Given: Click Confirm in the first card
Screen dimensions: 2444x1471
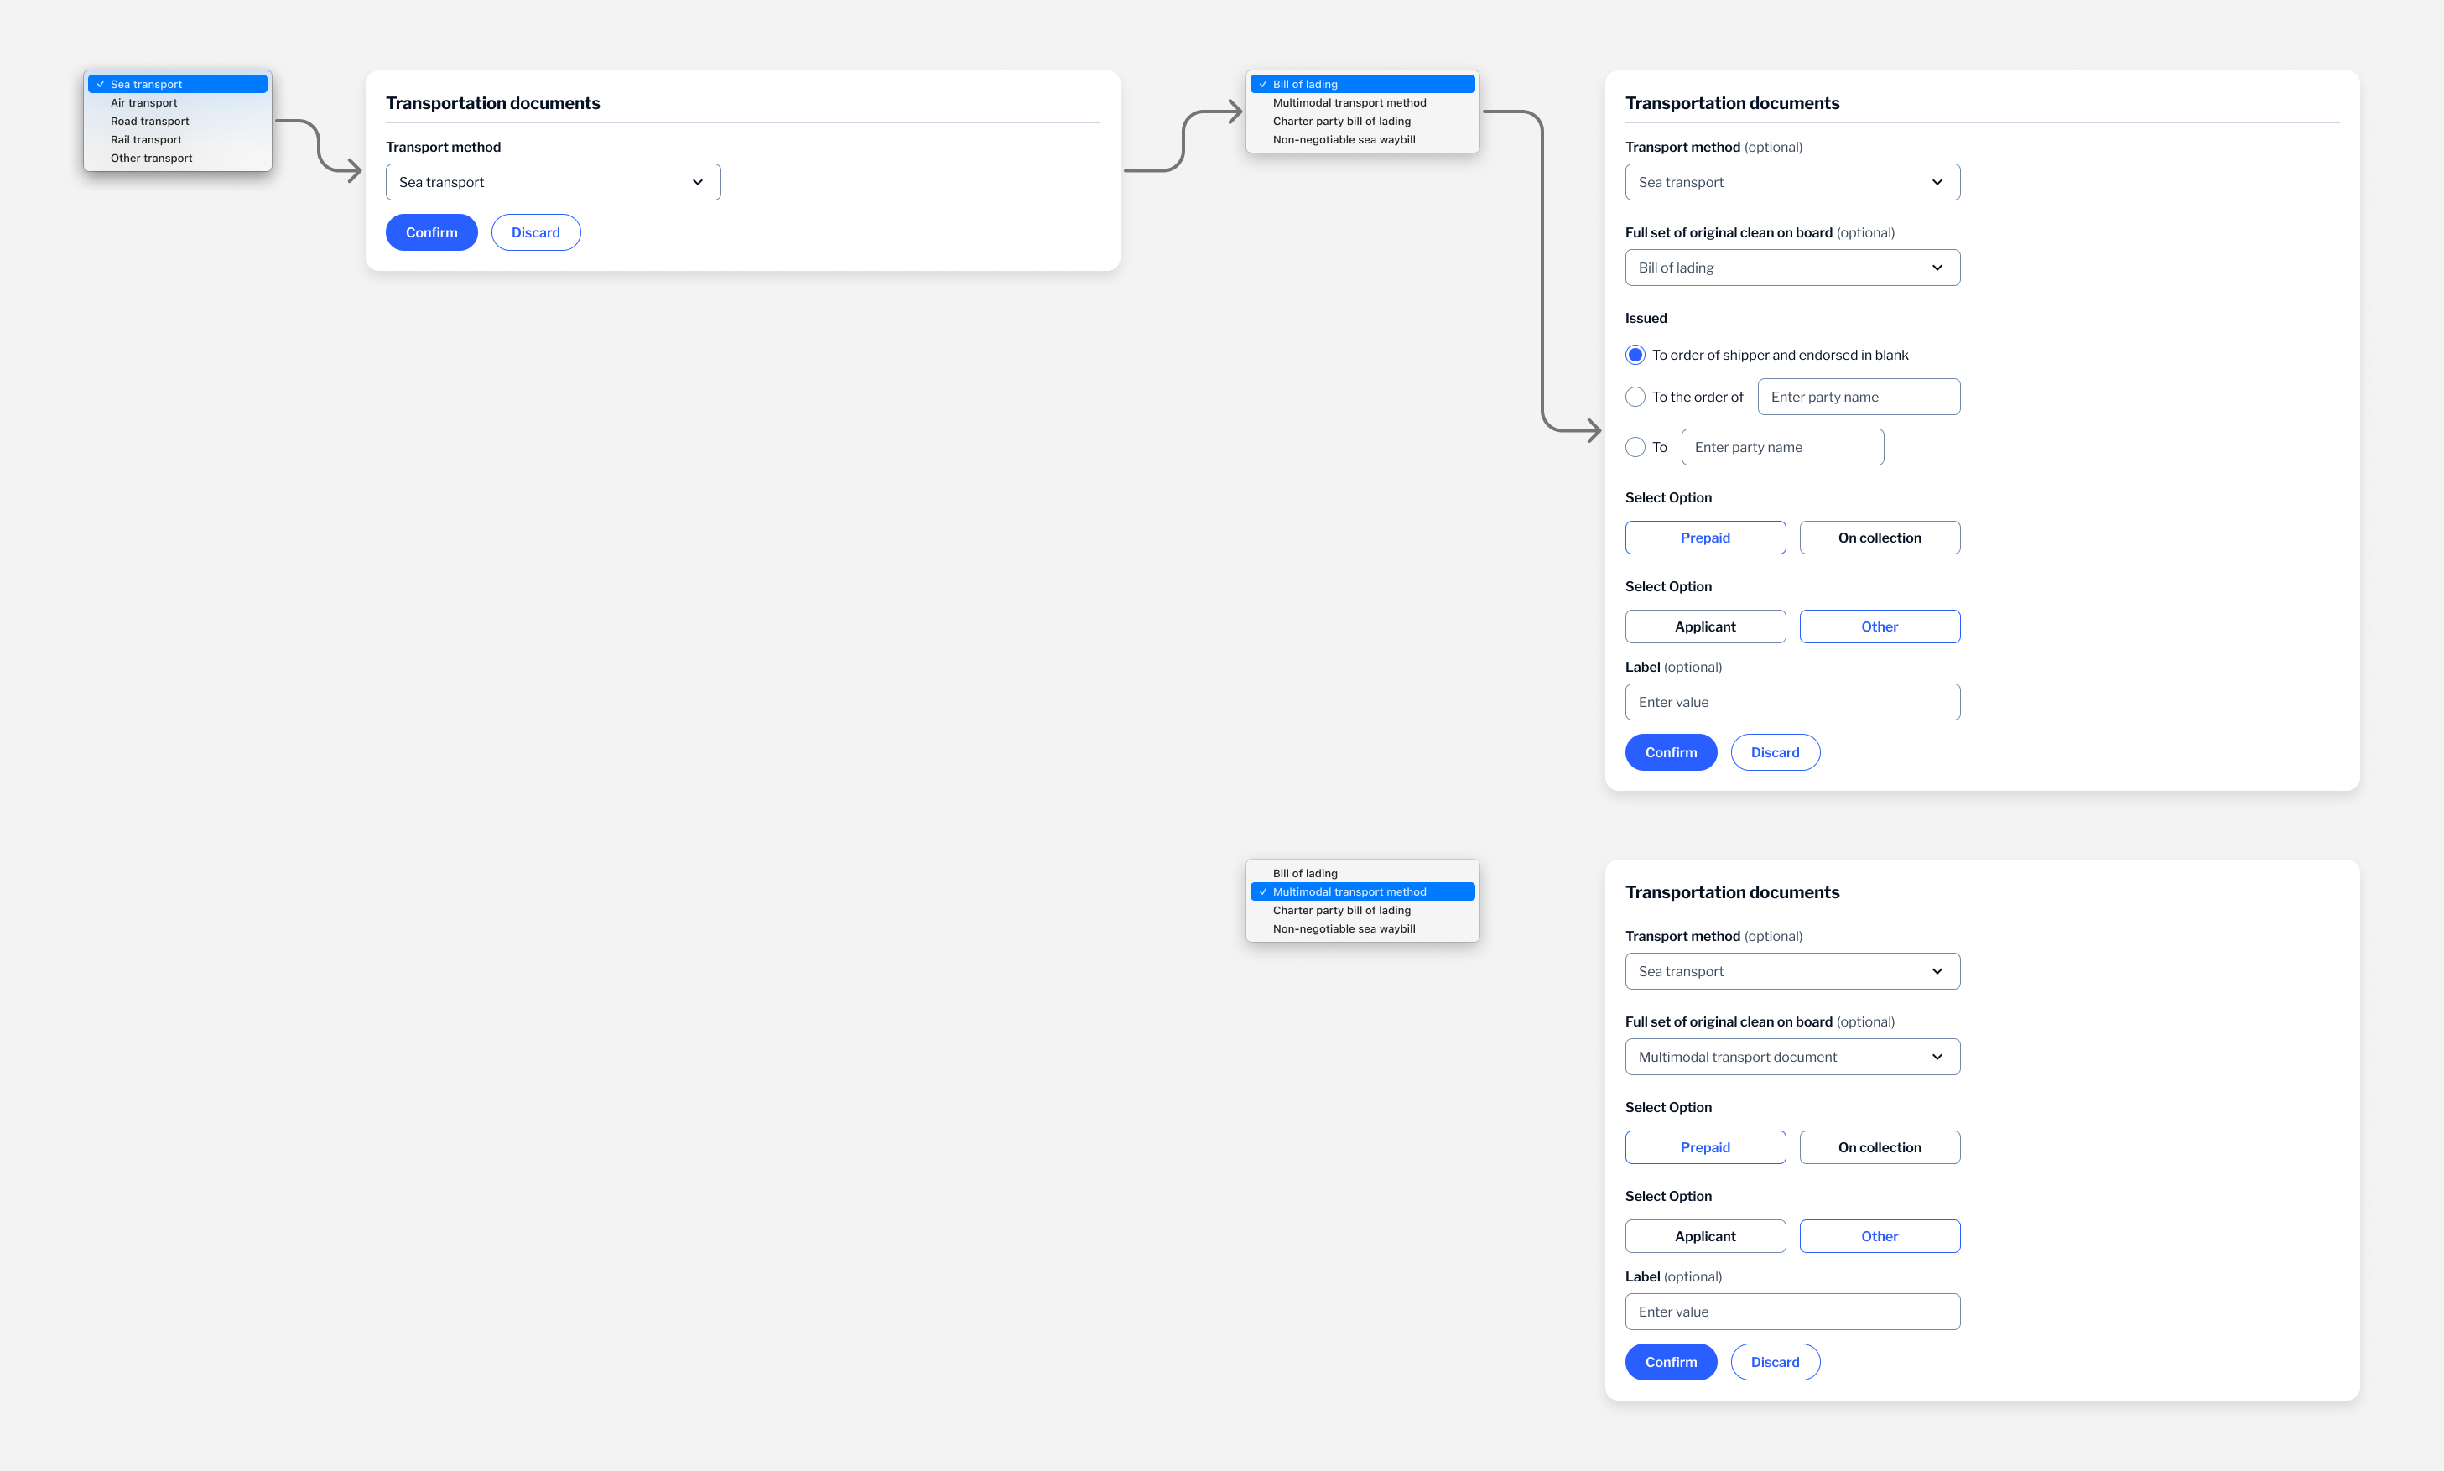Looking at the screenshot, I should (431, 232).
